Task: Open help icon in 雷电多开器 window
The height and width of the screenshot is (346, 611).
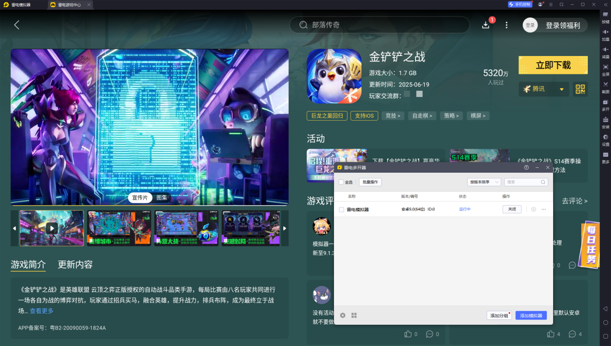Action: [x=526, y=167]
